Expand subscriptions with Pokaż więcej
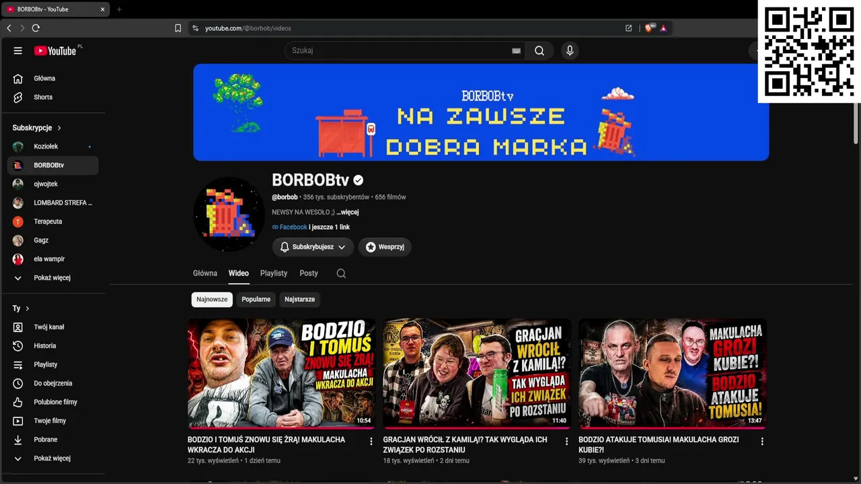Viewport: 861px width, 484px height. coord(52,278)
